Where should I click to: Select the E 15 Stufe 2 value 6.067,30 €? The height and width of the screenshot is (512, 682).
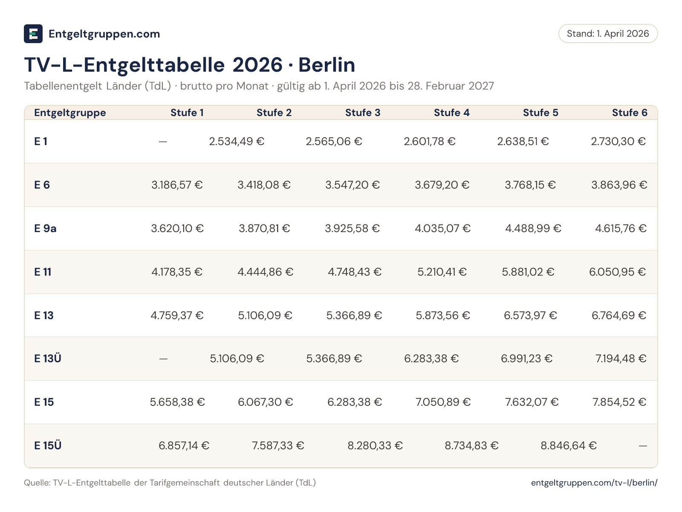click(x=266, y=402)
